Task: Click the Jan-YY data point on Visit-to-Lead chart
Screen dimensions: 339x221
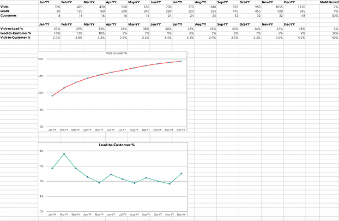Action: pyautogui.click(x=52, y=95)
